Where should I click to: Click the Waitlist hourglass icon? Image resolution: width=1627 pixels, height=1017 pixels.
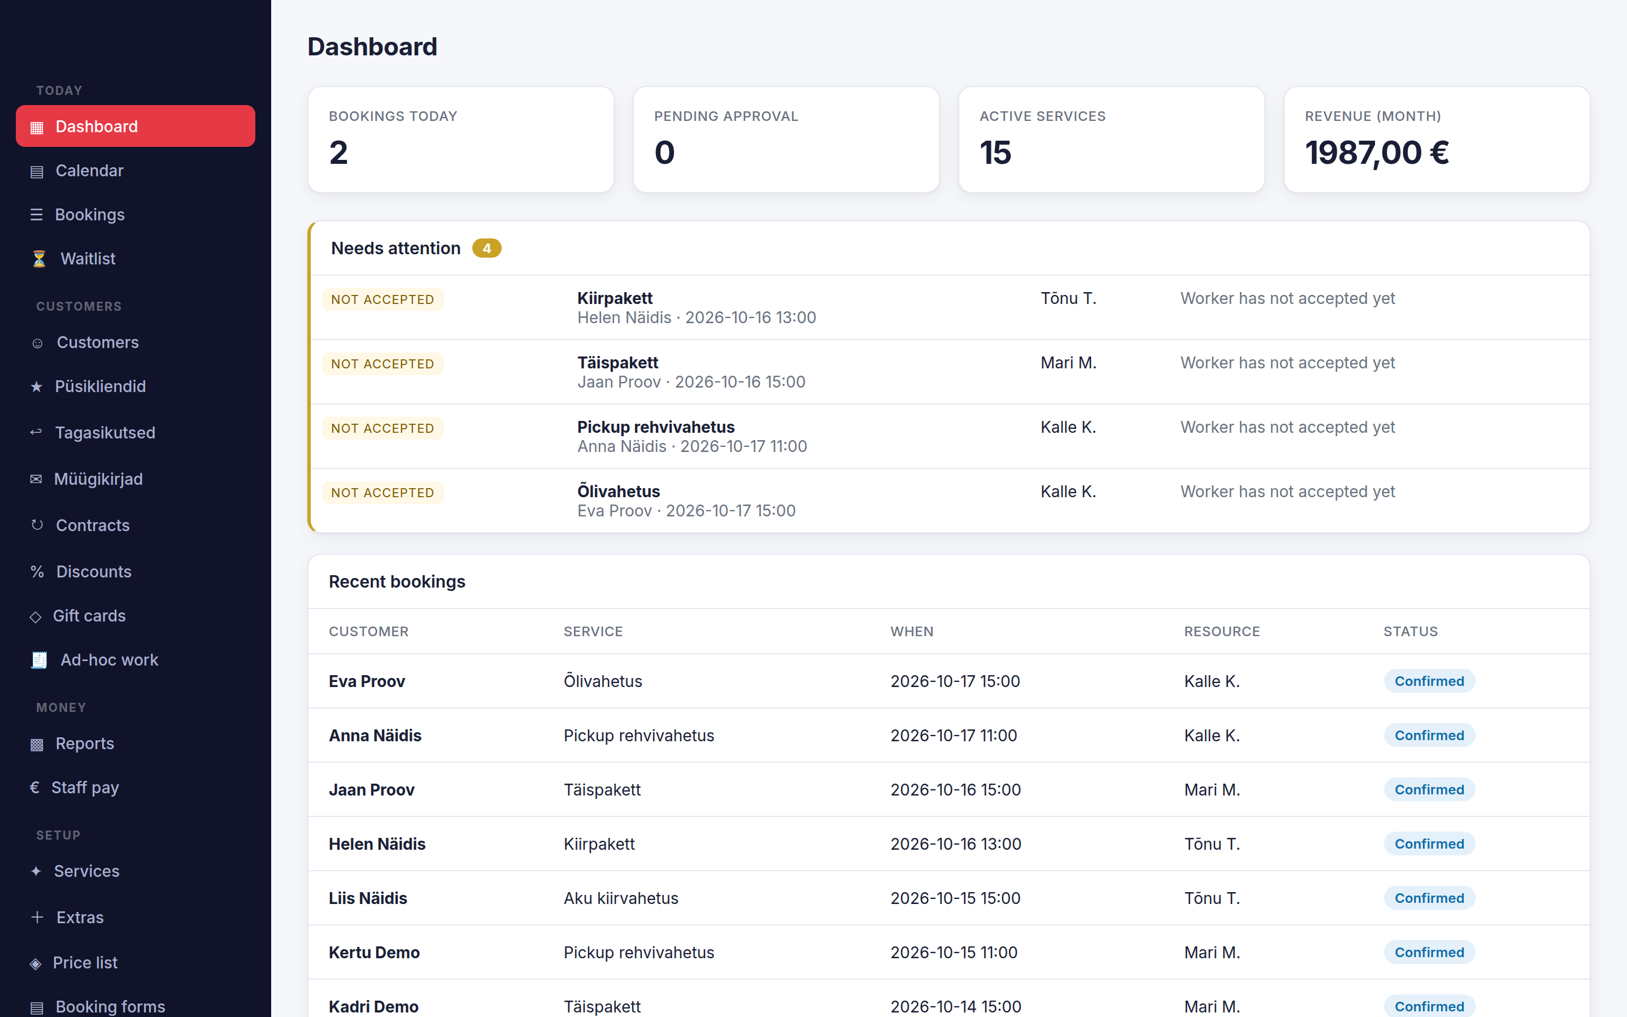pos(39,259)
